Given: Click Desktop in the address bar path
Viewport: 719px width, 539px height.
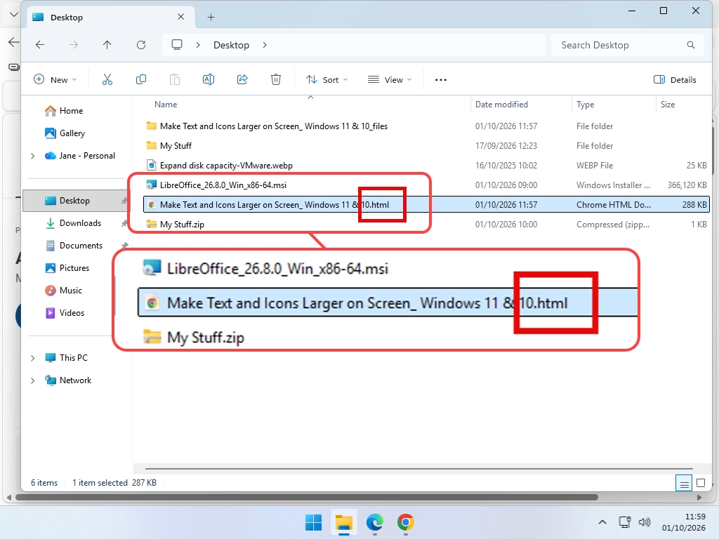Looking at the screenshot, I should [x=231, y=45].
